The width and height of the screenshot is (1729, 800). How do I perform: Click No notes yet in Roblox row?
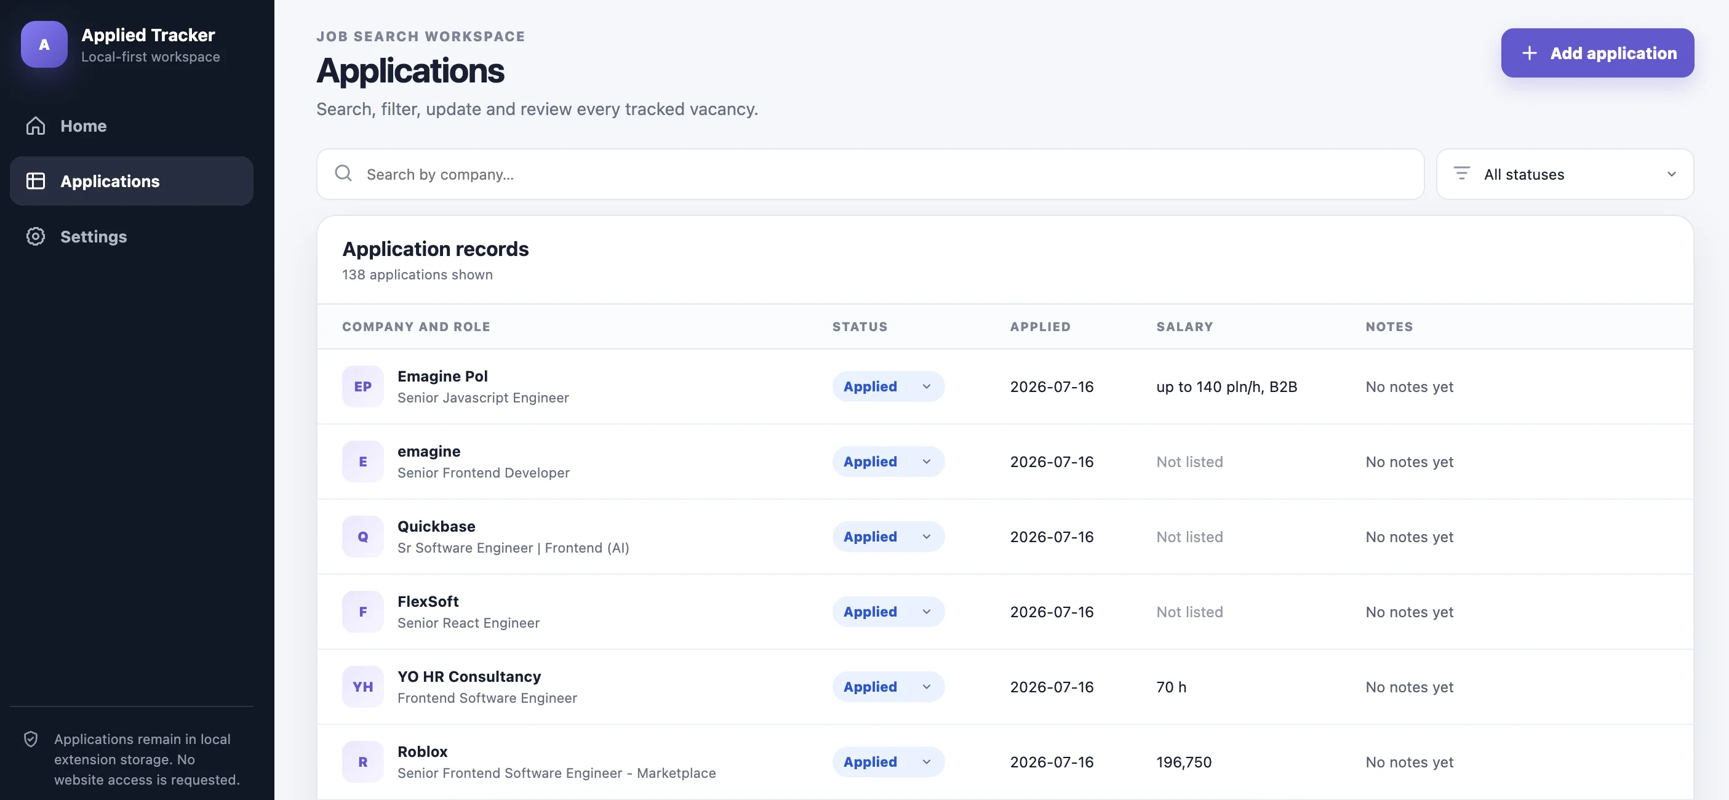tap(1410, 762)
